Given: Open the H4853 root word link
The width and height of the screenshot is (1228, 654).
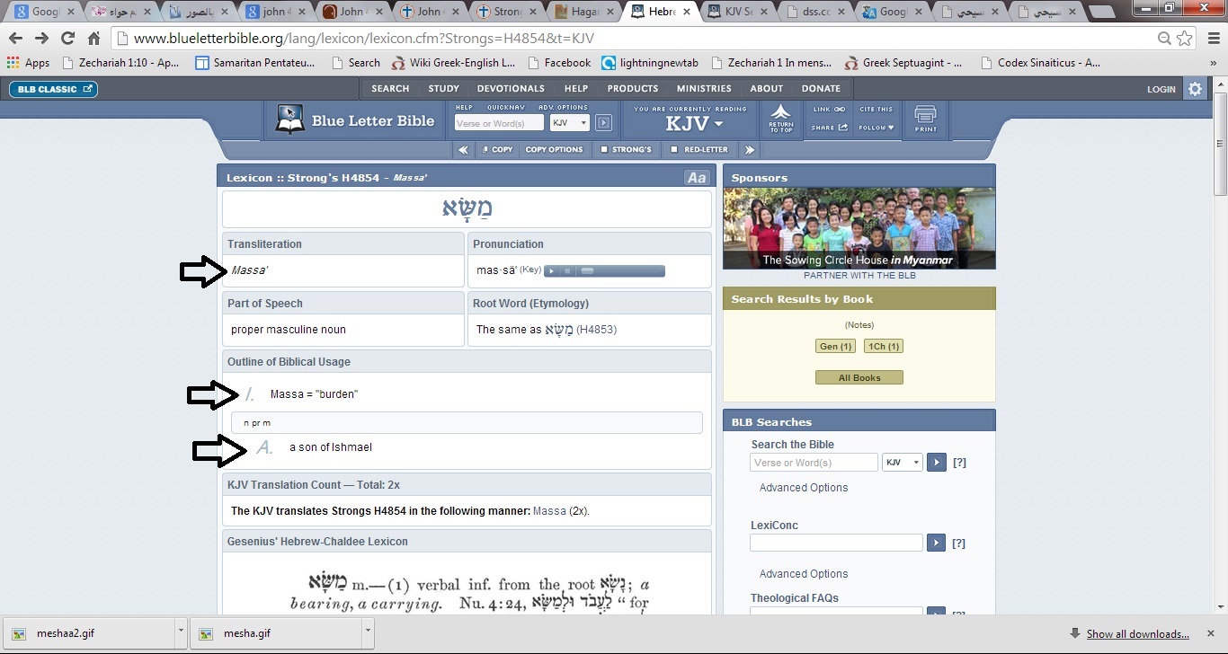Looking at the screenshot, I should 596,330.
